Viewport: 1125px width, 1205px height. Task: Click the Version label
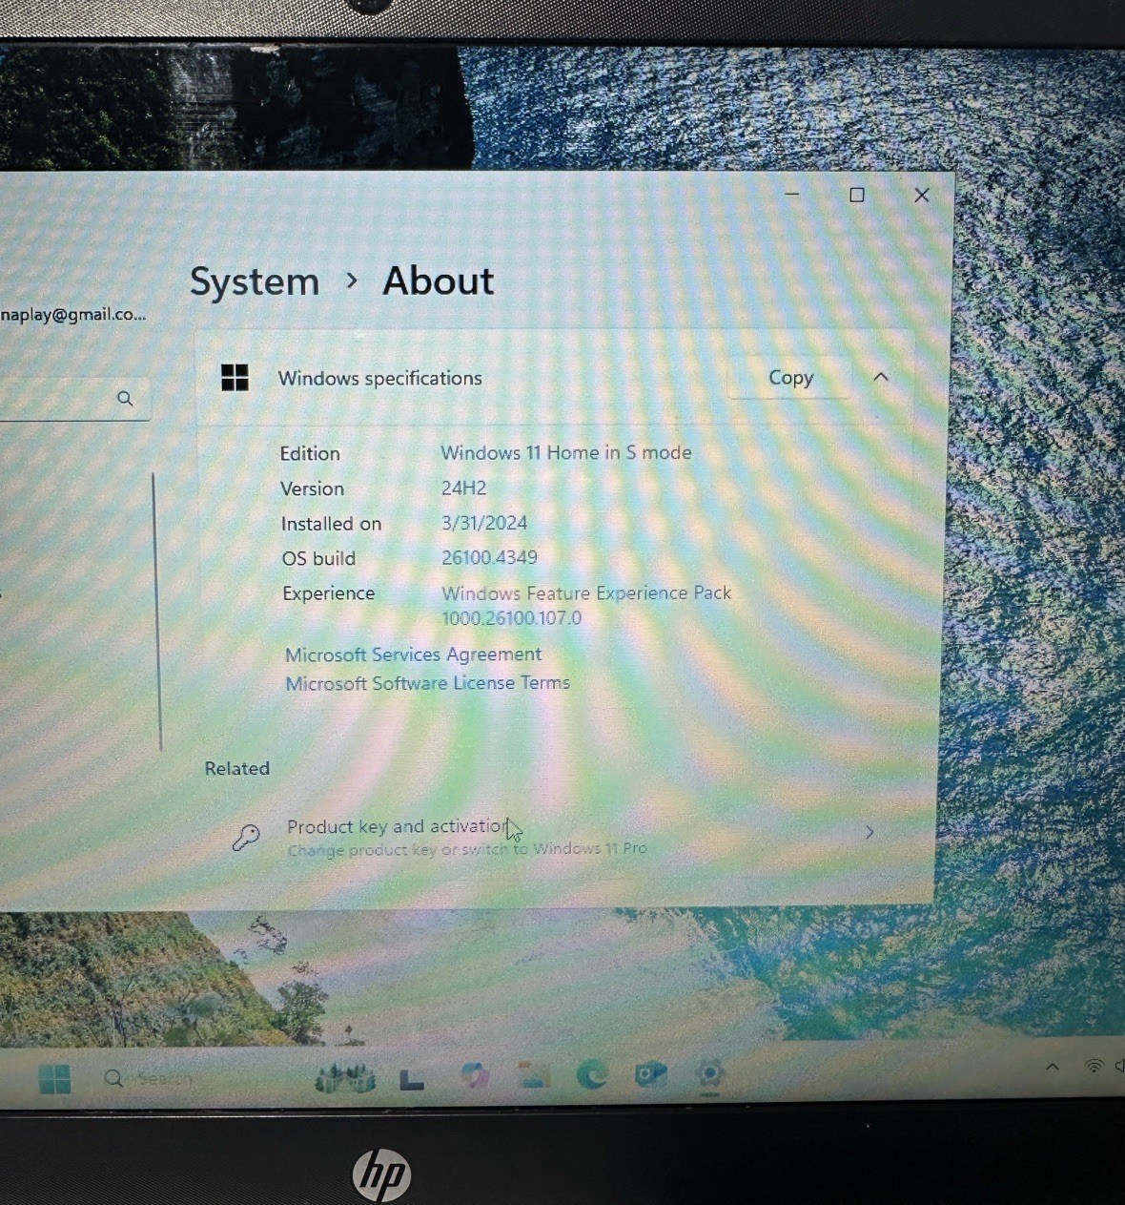[312, 488]
